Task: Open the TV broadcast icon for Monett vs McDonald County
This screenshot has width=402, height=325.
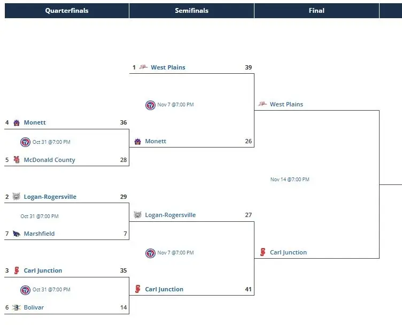Action: point(25,142)
